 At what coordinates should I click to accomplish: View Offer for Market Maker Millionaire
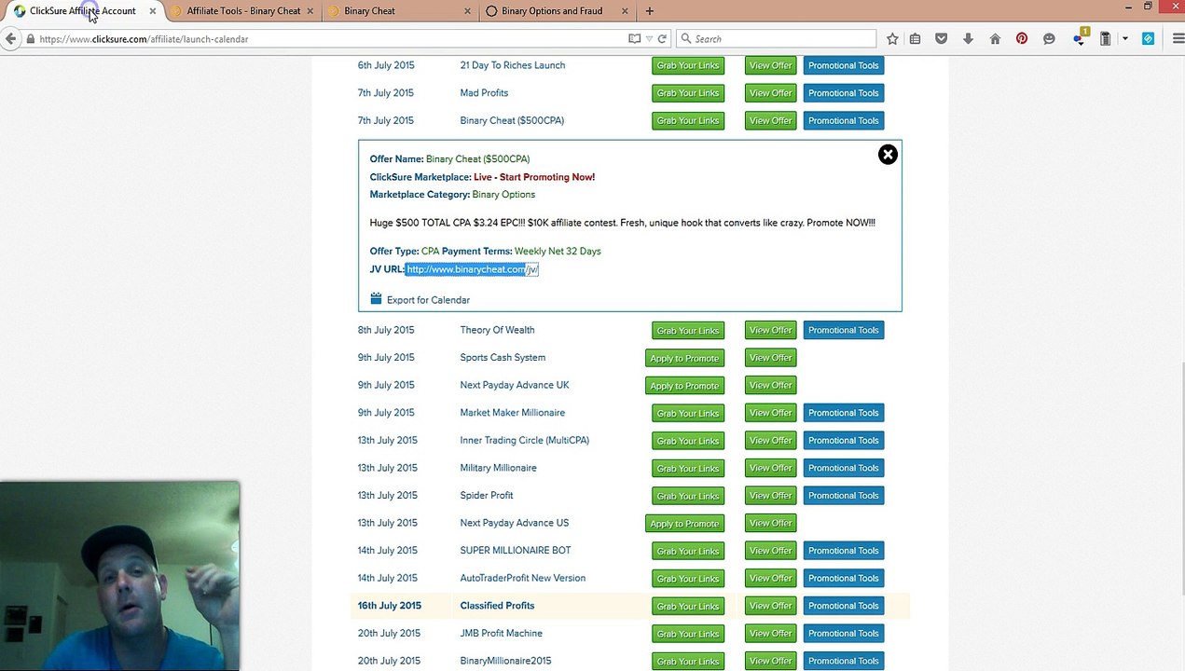[771, 413]
